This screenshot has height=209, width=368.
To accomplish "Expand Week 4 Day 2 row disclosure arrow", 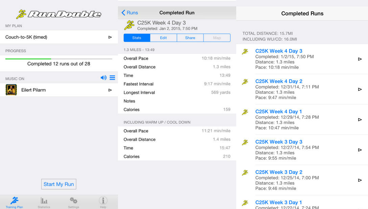I will point(360,89).
